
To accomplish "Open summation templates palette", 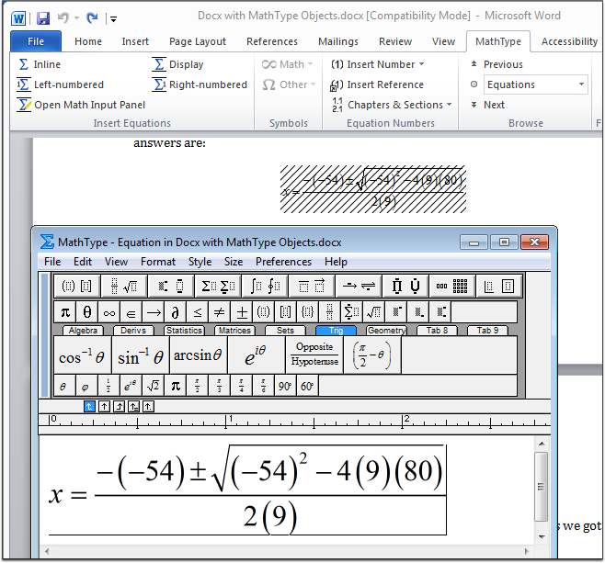I will (218, 286).
